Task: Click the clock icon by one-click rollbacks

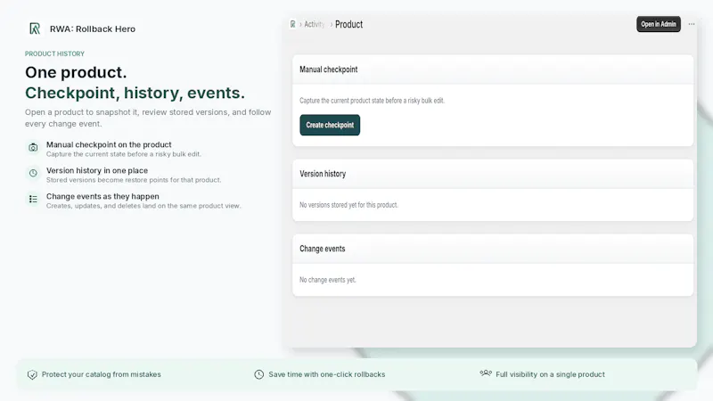Action: pyautogui.click(x=258, y=374)
